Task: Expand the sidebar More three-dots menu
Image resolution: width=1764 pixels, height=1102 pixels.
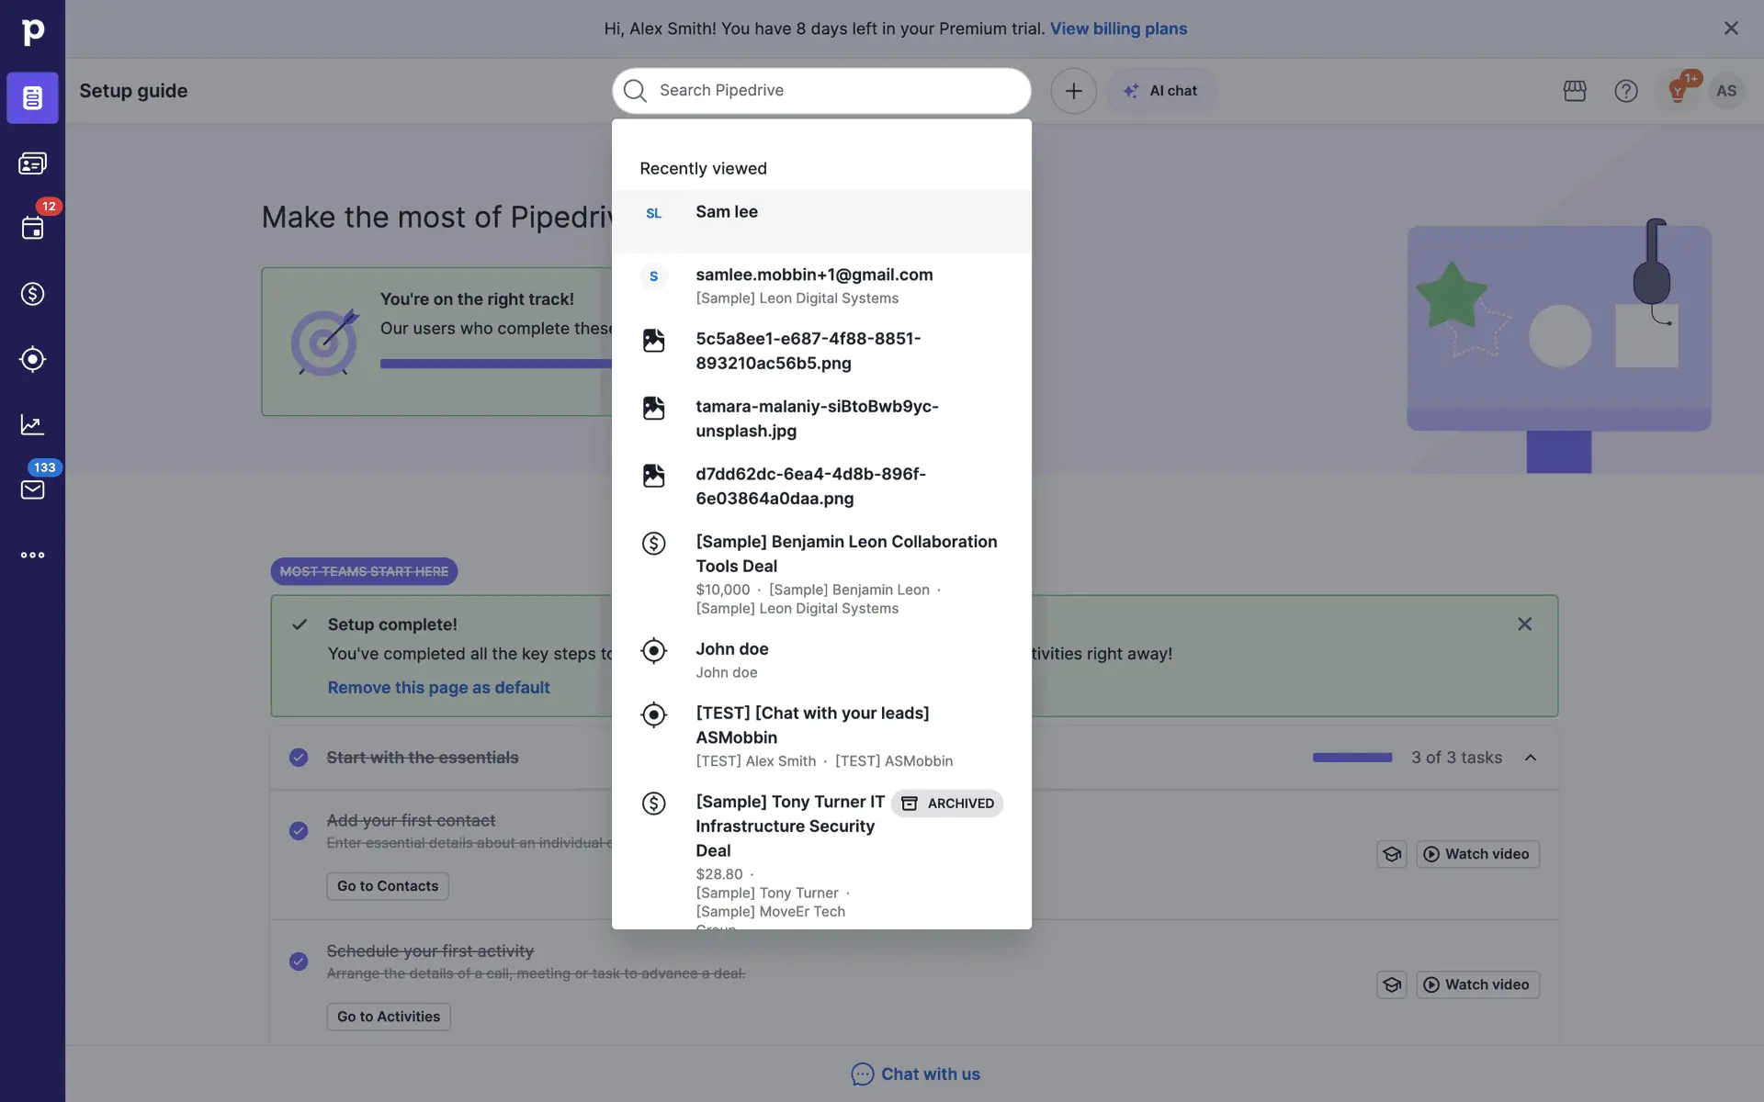Action: [32, 555]
